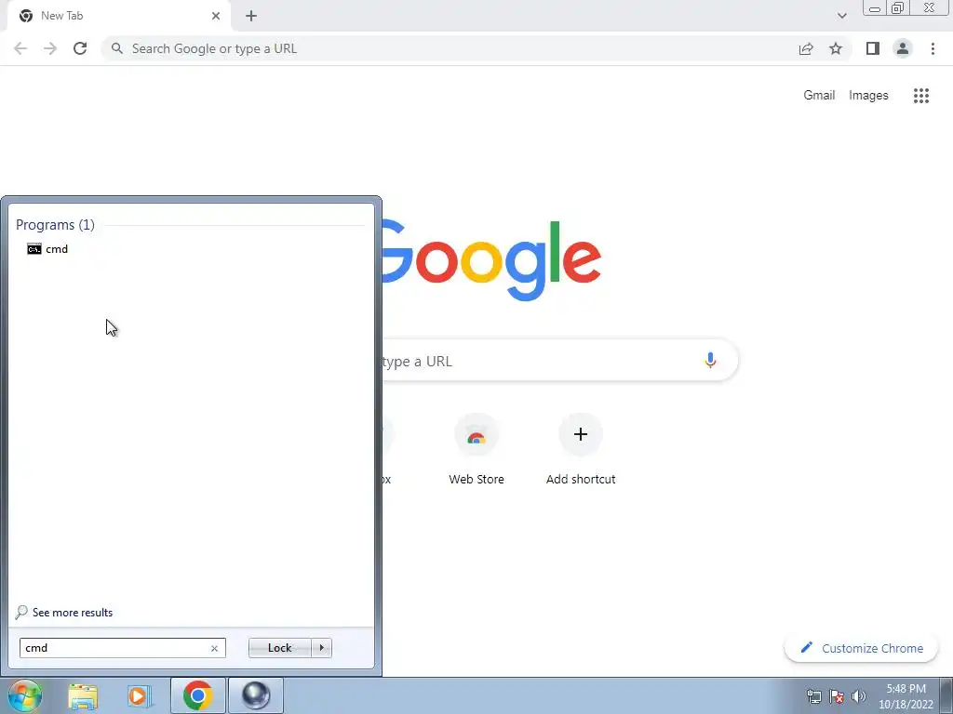Click the Lock button
Viewport: 953px width, 714px height.
279,648
